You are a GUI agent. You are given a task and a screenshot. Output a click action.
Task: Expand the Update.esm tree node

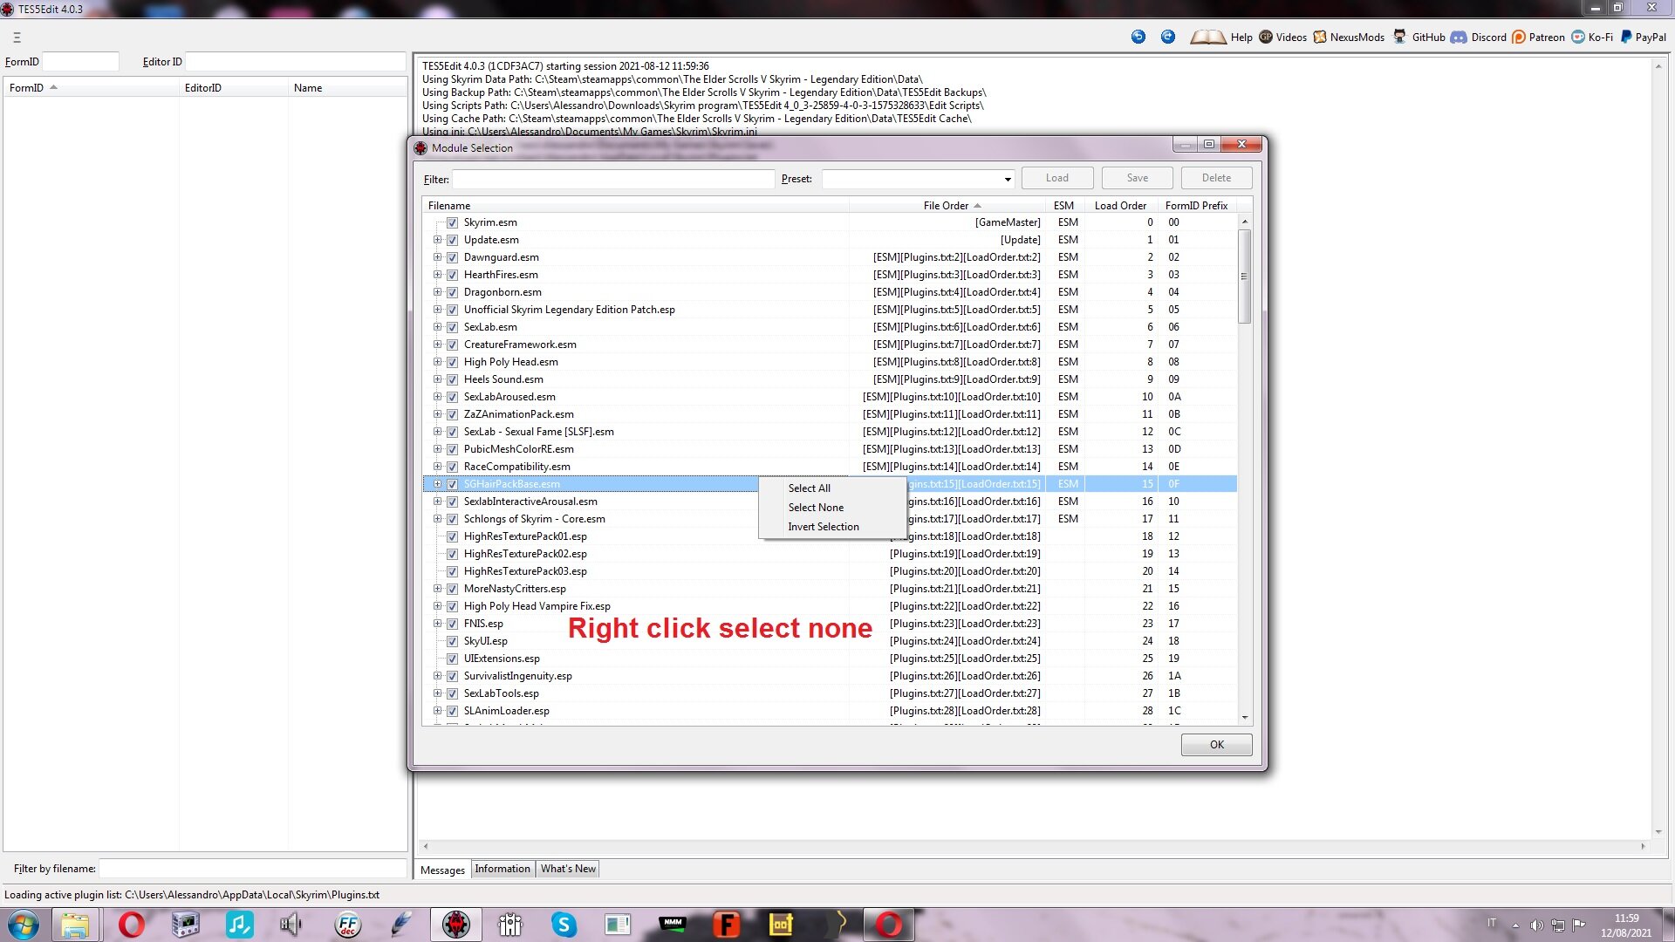pos(437,240)
